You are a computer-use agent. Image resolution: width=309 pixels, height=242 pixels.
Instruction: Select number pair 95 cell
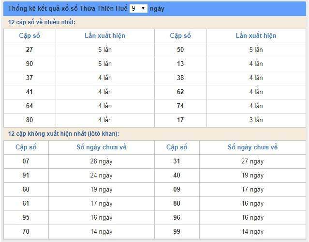[x=26, y=217]
